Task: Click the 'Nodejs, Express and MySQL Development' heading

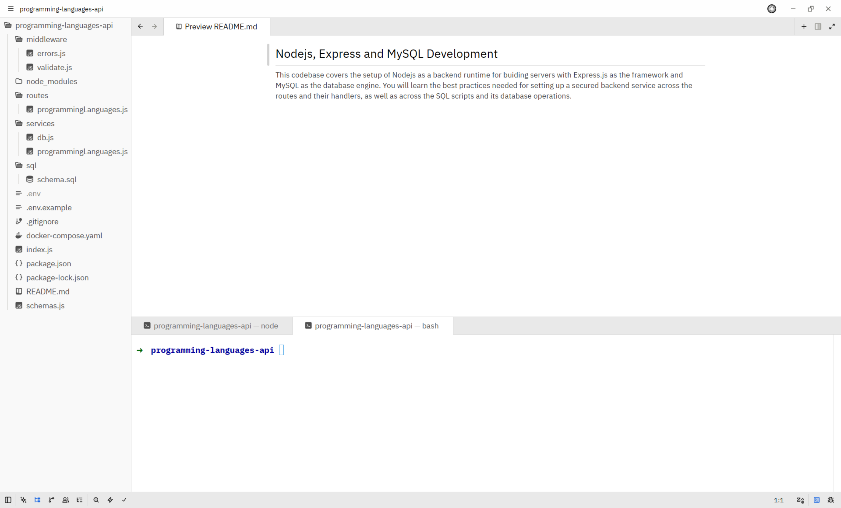Action: click(x=386, y=54)
